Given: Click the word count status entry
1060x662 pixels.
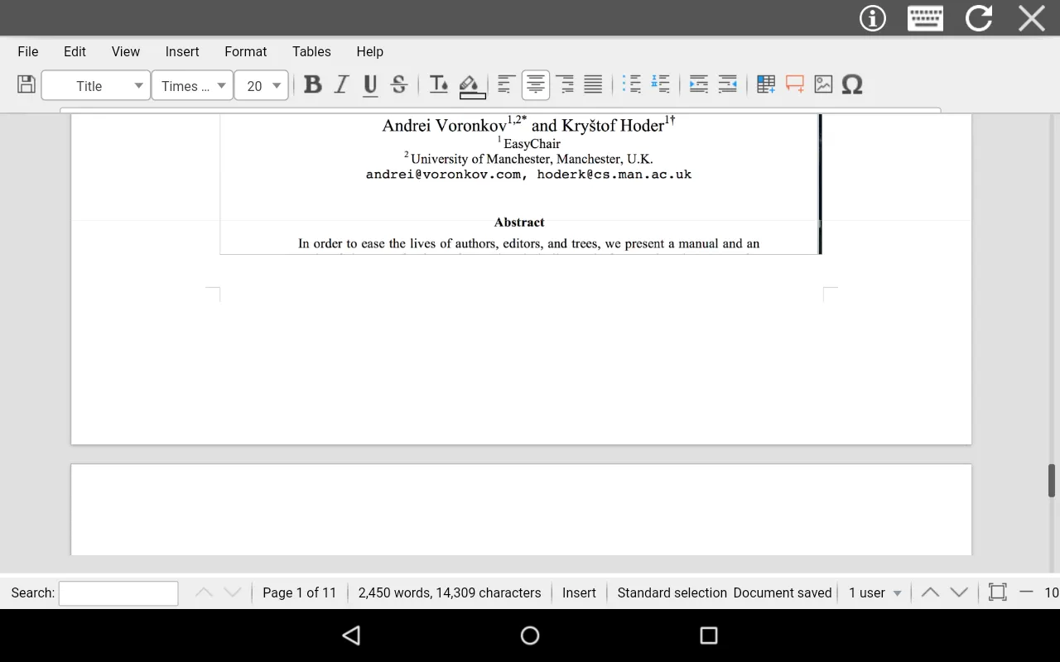Looking at the screenshot, I should coord(450,592).
